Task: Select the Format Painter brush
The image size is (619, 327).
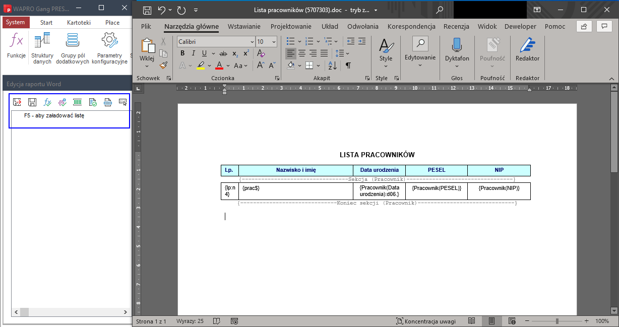Action: pos(163,65)
